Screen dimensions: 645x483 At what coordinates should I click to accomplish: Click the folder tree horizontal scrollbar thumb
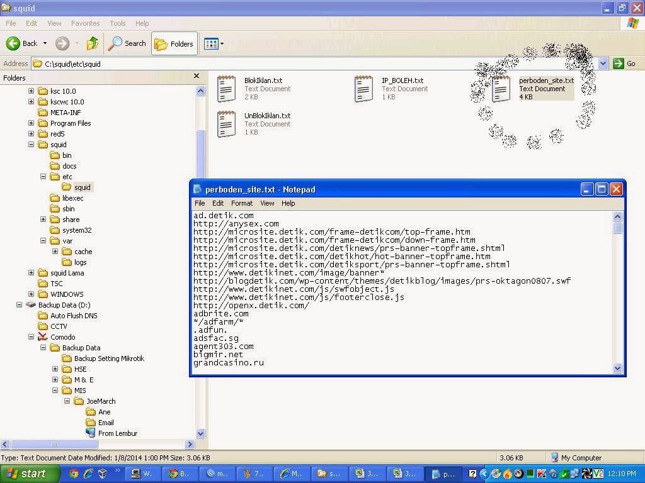click(54, 444)
